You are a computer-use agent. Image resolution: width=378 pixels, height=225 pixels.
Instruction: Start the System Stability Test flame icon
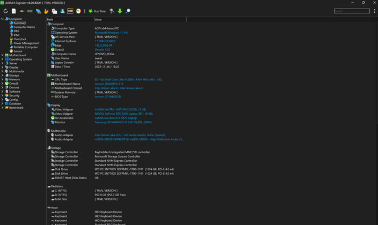[x=46, y=11]
